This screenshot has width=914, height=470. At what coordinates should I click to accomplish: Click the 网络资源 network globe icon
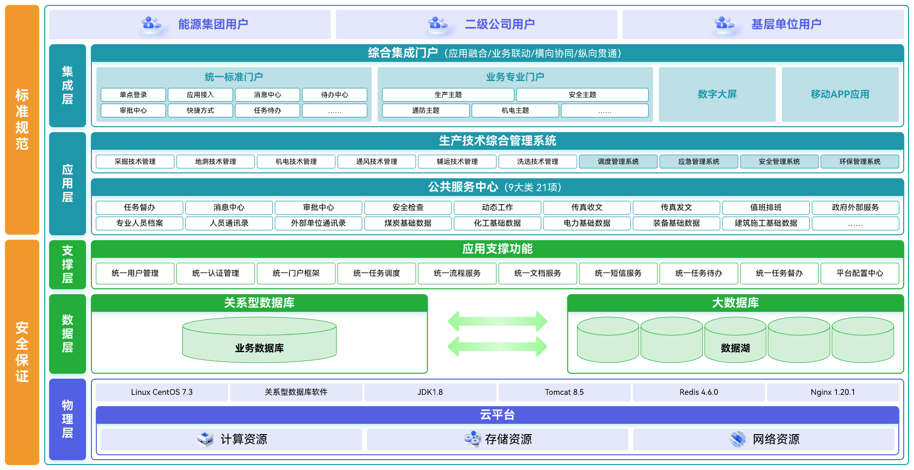[738, 439]
